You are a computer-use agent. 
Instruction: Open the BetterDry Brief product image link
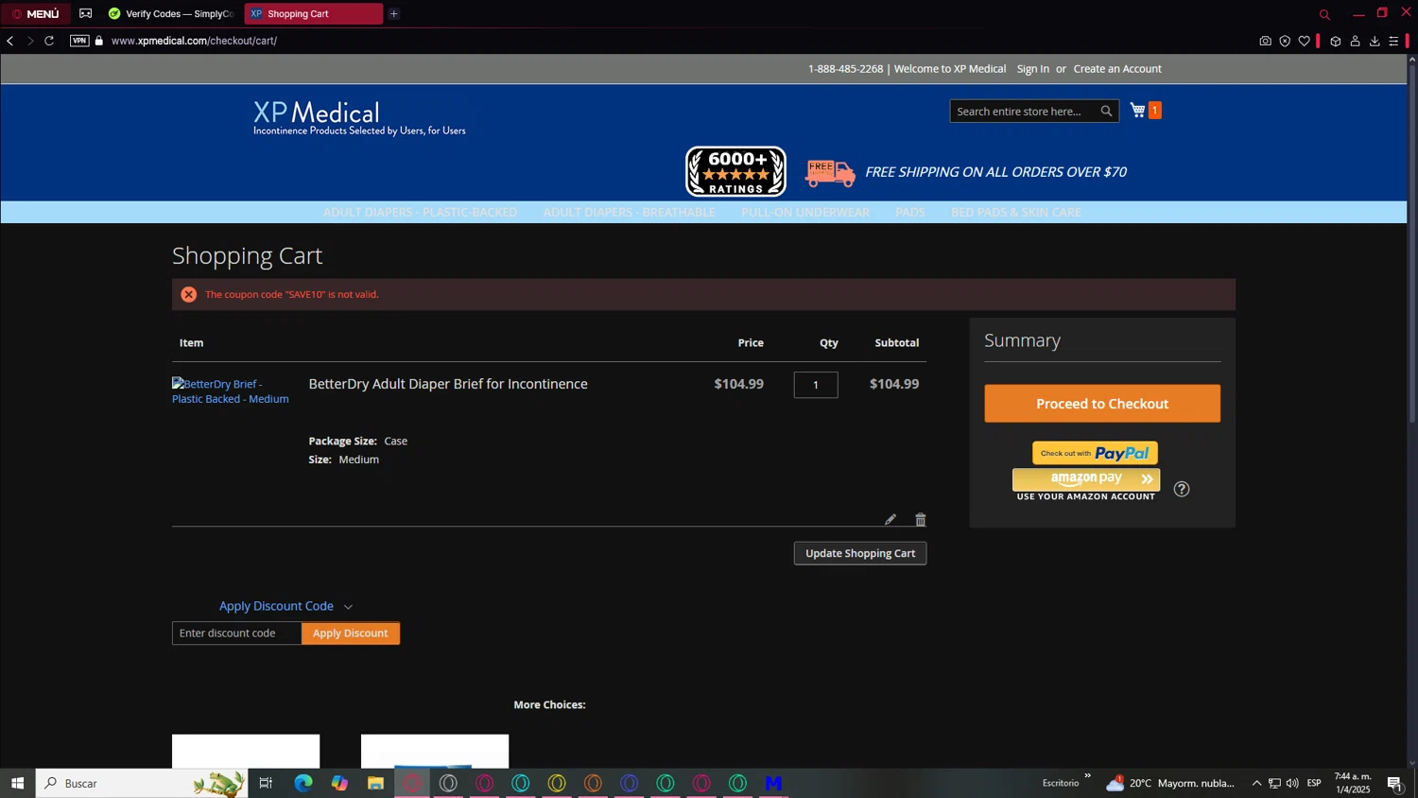coord(231,391)
